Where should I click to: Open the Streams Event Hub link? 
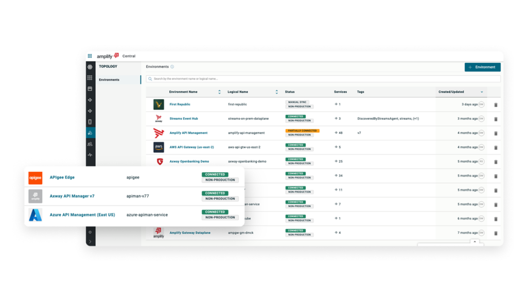184,118
